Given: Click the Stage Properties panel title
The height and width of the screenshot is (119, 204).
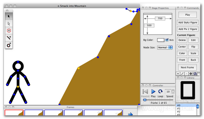Looking at the screenshot, I should [x=160, y=8].
